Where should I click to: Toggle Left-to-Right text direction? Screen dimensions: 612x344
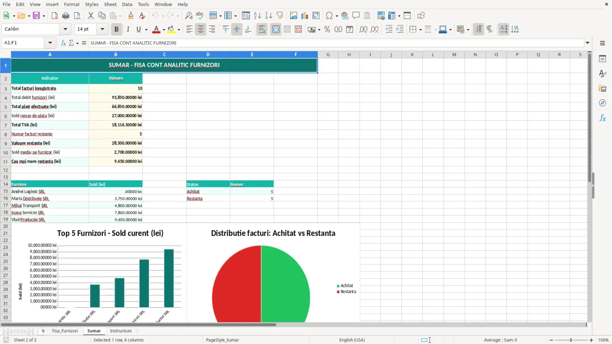(x=478, y=30)
